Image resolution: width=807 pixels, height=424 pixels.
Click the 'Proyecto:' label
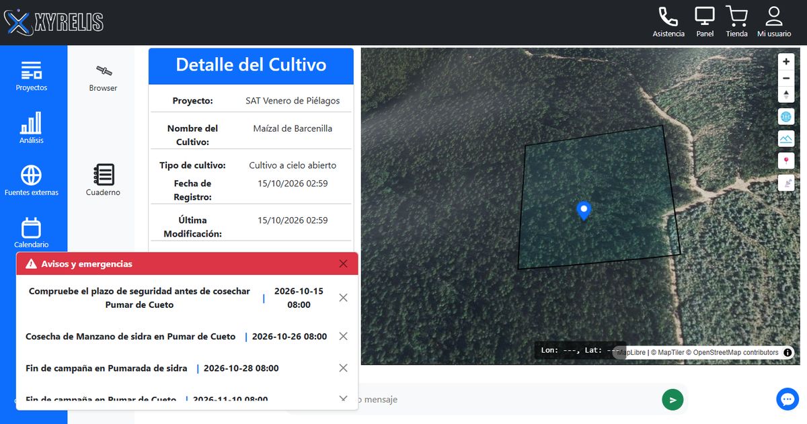tap(192, 101)
